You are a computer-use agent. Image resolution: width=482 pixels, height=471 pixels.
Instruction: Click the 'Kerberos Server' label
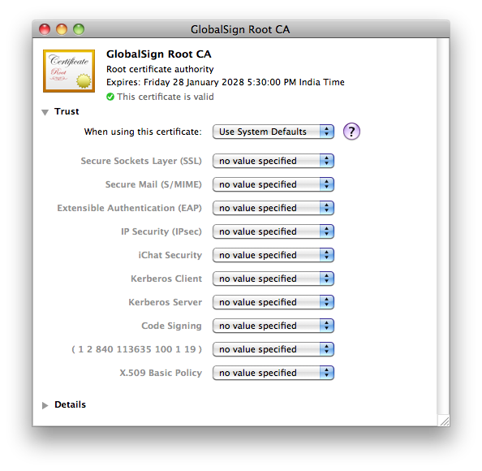[x=165, y=302]
